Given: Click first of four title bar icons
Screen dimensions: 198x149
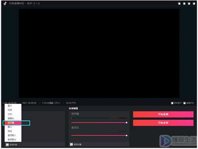Looking at the screenshot, I should click(x=179, y=4).
